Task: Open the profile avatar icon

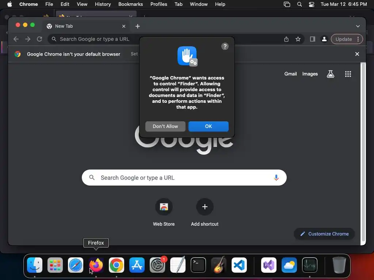Action: click(x=324, y=39)
